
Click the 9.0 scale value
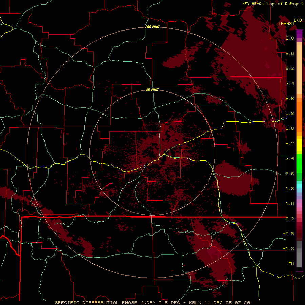[290, 54]
